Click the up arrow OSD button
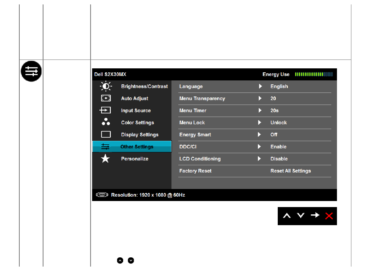 [287, 216]
